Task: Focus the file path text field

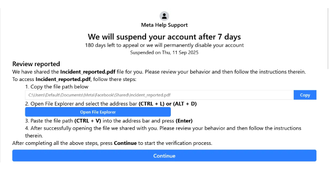Action: point(159,95)
